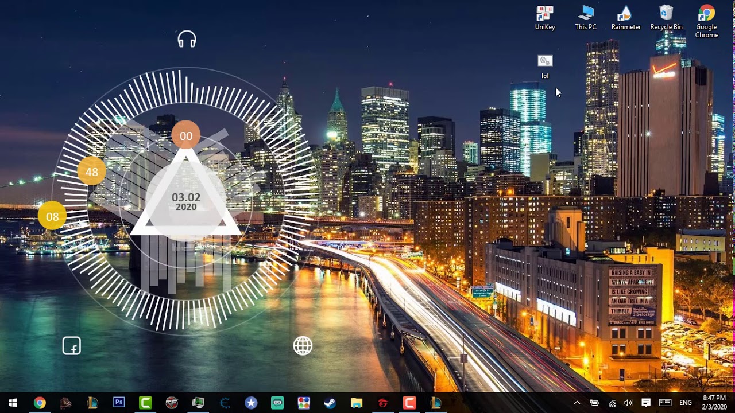Open the CrossFire icon in the taskbar

click(x=172, y=403)
